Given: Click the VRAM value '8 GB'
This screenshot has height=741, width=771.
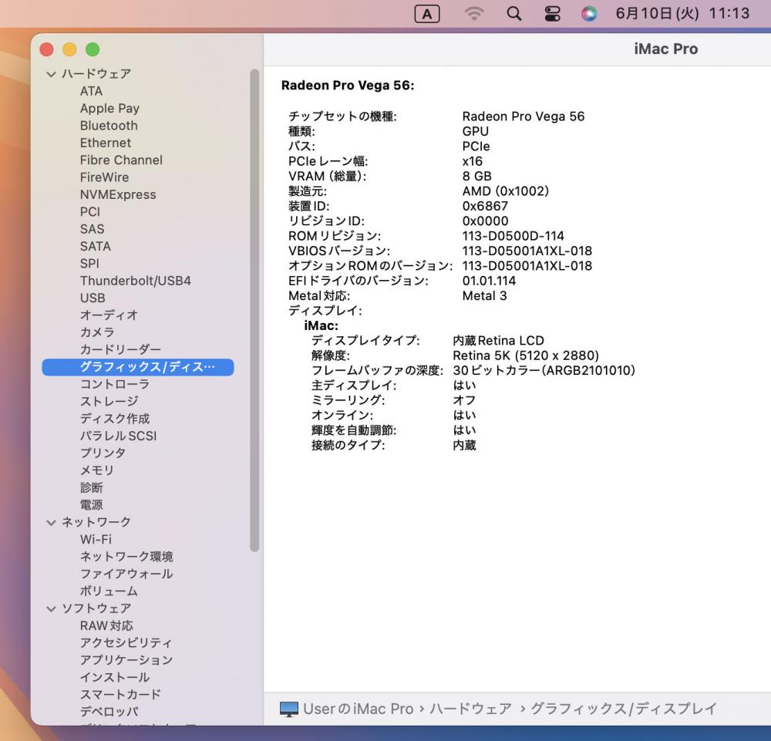Looking at the screenshot, I should 477,177.
